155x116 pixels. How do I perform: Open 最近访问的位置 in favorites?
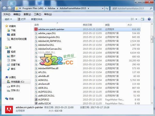pyautogui.click(x=17, y=39)
